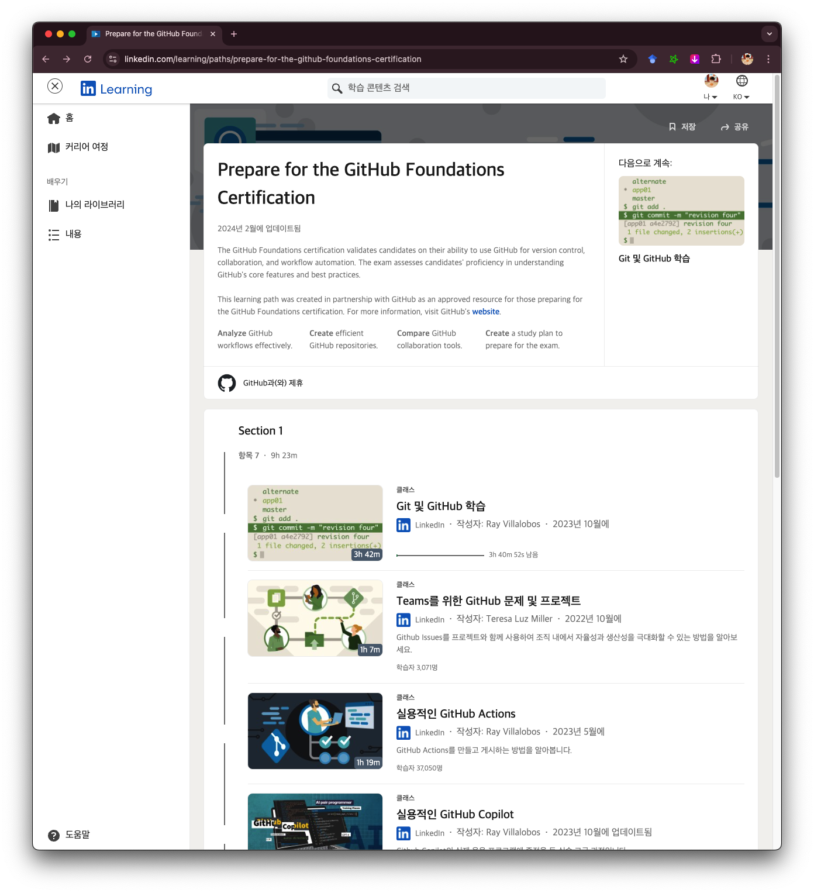Click 2024년 2월에 업데이트됨 text
The width and height of the screenshot is (814, 893).
259,229
